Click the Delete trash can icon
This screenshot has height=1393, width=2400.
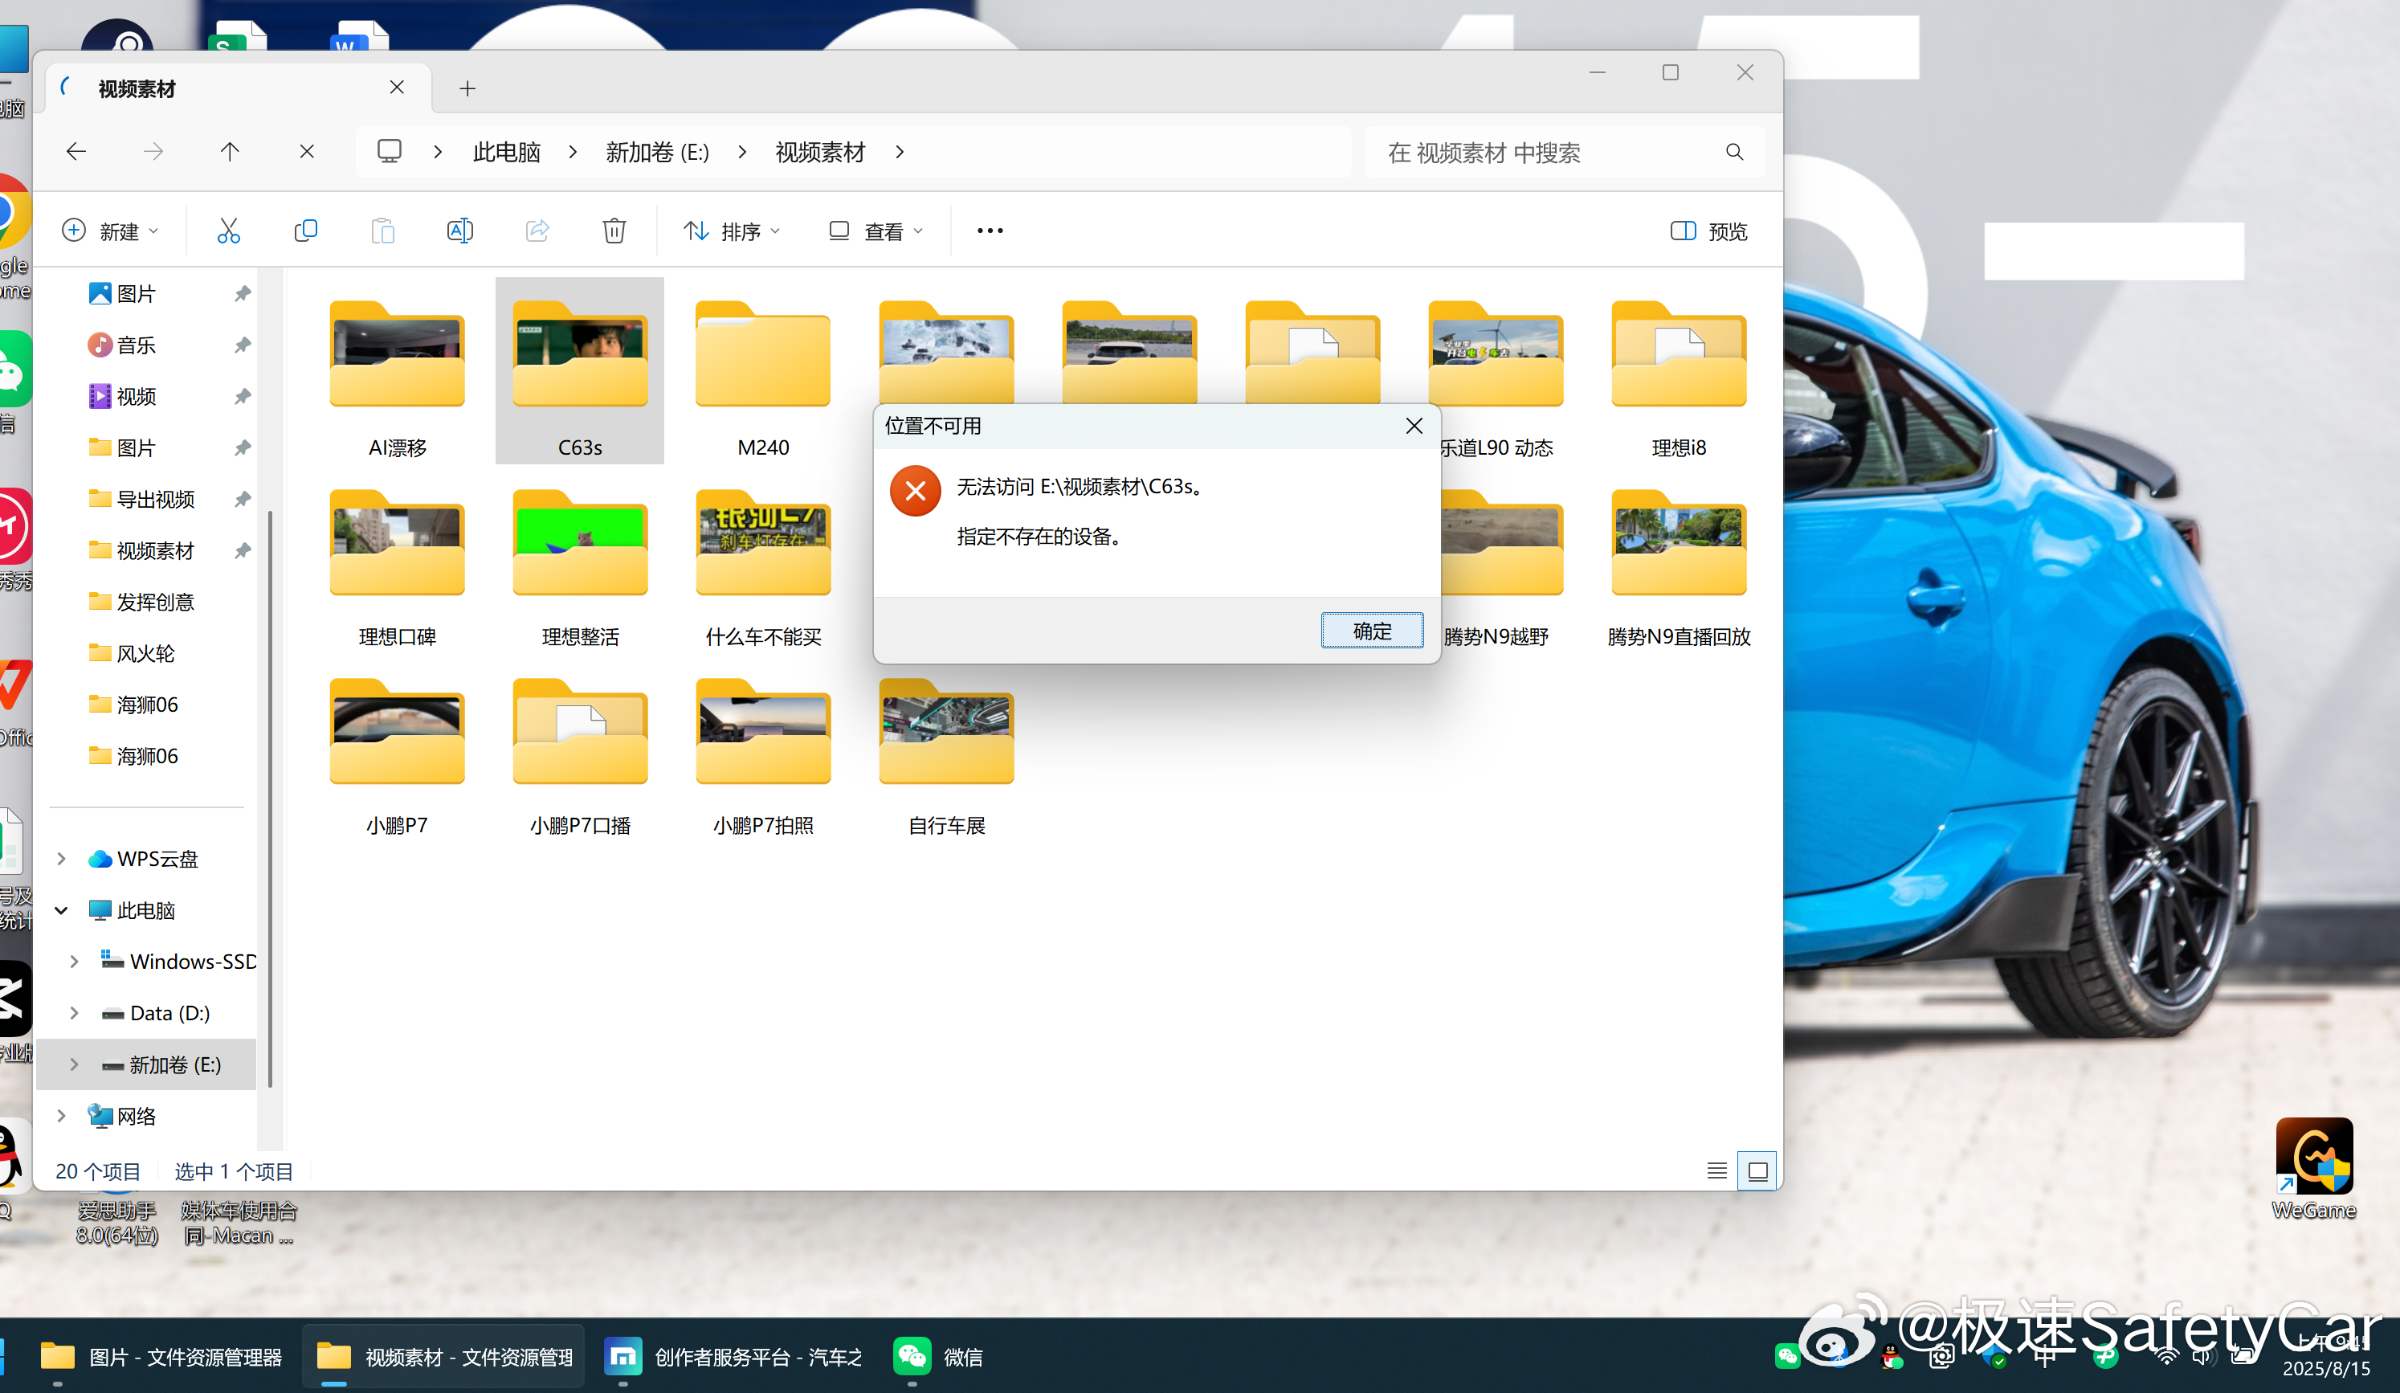[x=614, y=231]
